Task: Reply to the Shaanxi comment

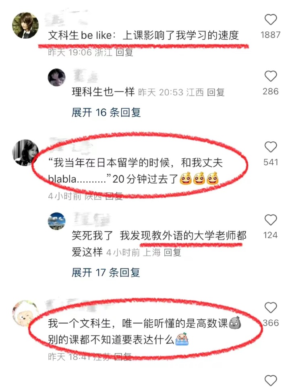Action: pyautogui.click(x=114, y=196)
